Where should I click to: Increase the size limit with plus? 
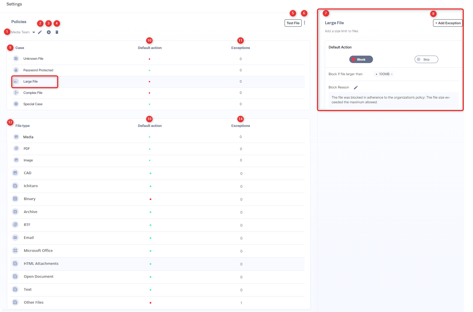pyautogui.click(x=377, y=74)
